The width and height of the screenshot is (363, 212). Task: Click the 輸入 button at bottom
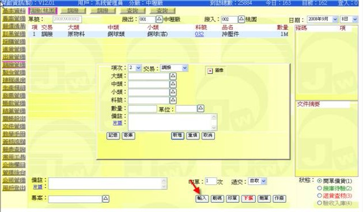click(x=202, y=199)
